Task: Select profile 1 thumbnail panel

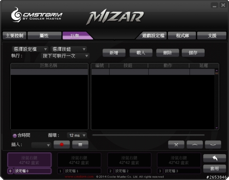Action: coord(79,160)
